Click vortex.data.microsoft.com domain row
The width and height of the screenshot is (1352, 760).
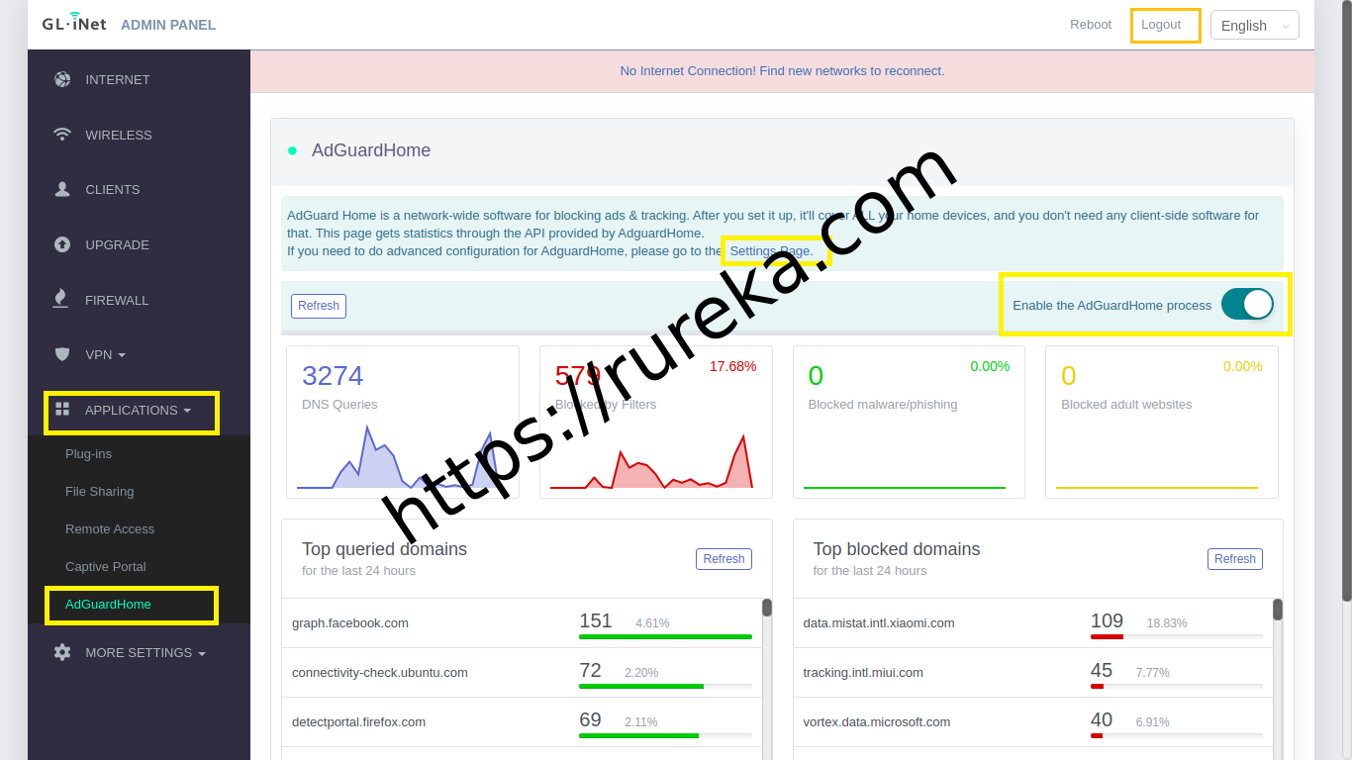pyautogui.click(x=1032, y=722)
